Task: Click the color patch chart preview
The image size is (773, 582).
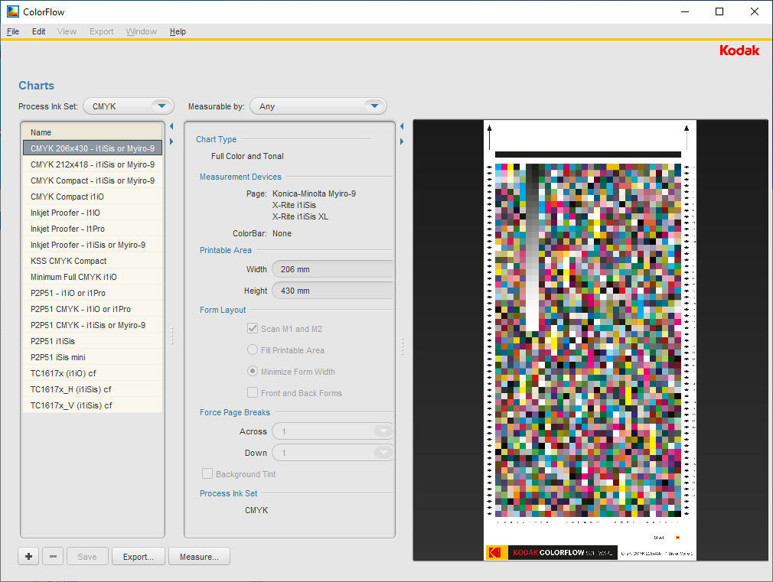Action: pos(590,340)
